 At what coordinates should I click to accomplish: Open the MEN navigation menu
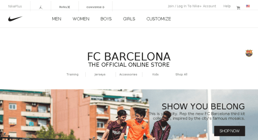click(56, 19)
